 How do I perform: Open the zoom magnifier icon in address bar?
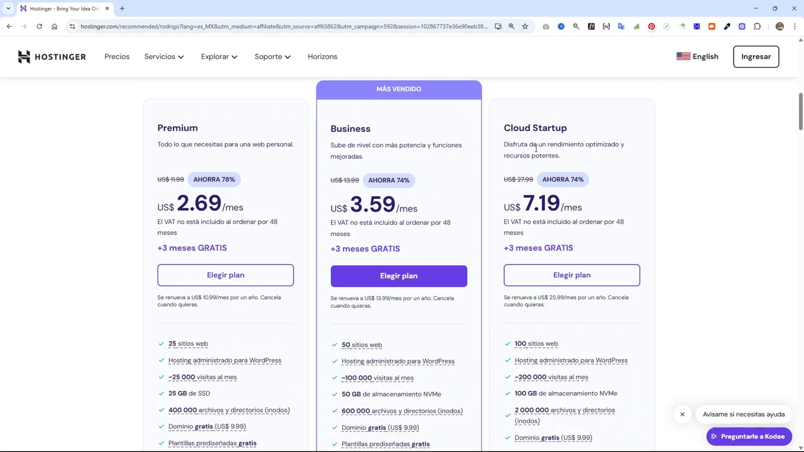point(511,26)
